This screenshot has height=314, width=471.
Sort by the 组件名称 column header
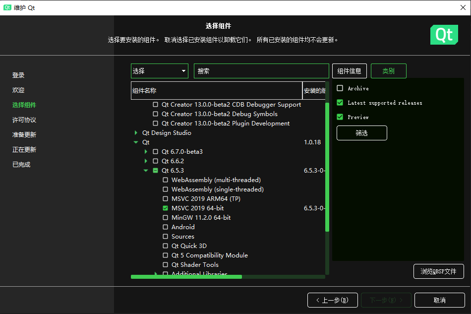[216, 90]
